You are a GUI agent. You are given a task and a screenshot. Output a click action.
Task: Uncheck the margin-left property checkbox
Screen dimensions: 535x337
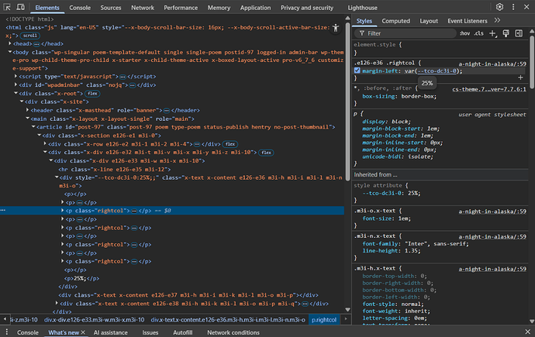tap(357, 70)
